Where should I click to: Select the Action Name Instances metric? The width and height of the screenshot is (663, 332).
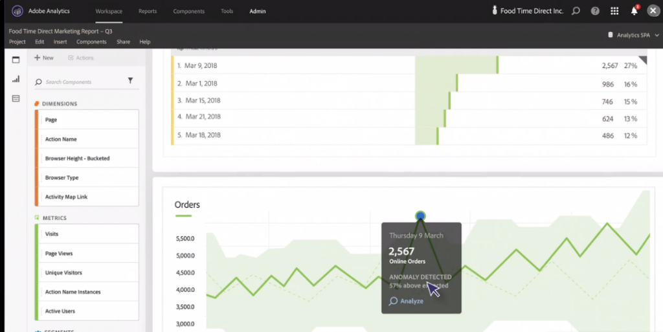[x=87, y=292]
